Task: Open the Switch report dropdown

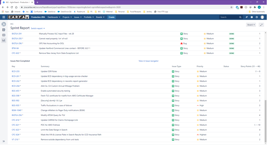Action: click(38, 29)
